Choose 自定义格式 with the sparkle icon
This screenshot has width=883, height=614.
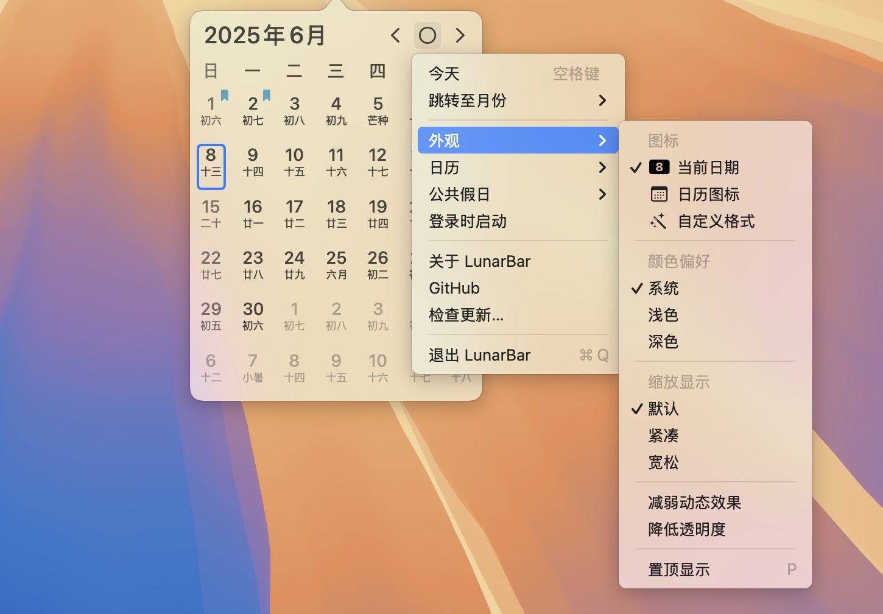tap(716, 221)
